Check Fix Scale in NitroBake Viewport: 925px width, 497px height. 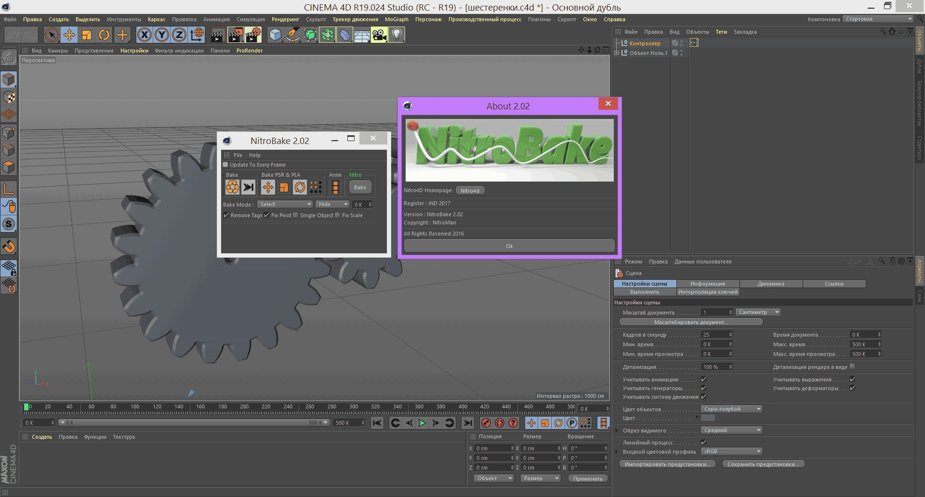coord(338,215)
